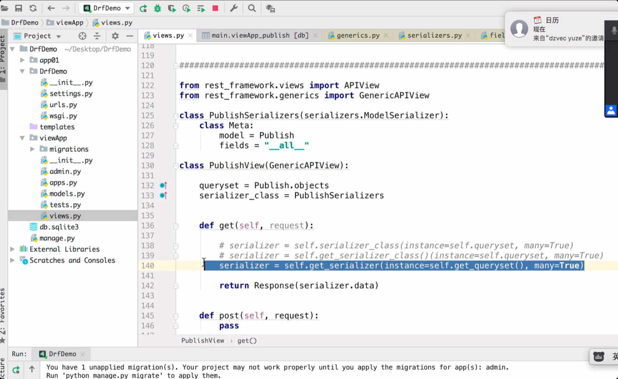
Task: Click the blue contact icon at right edge
Action: pos(611,111)
